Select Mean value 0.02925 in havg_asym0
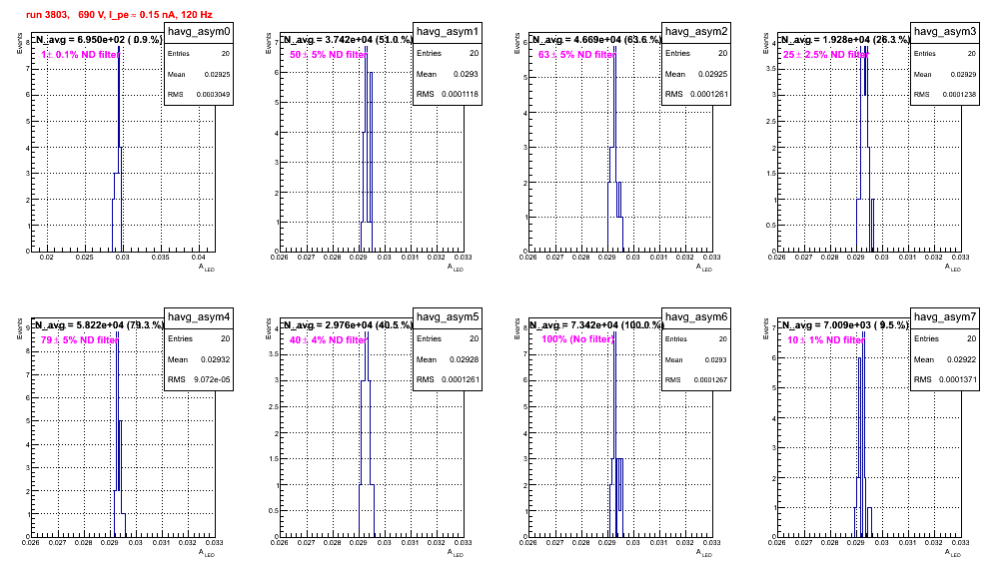995x571 pixels. [217, 75]
